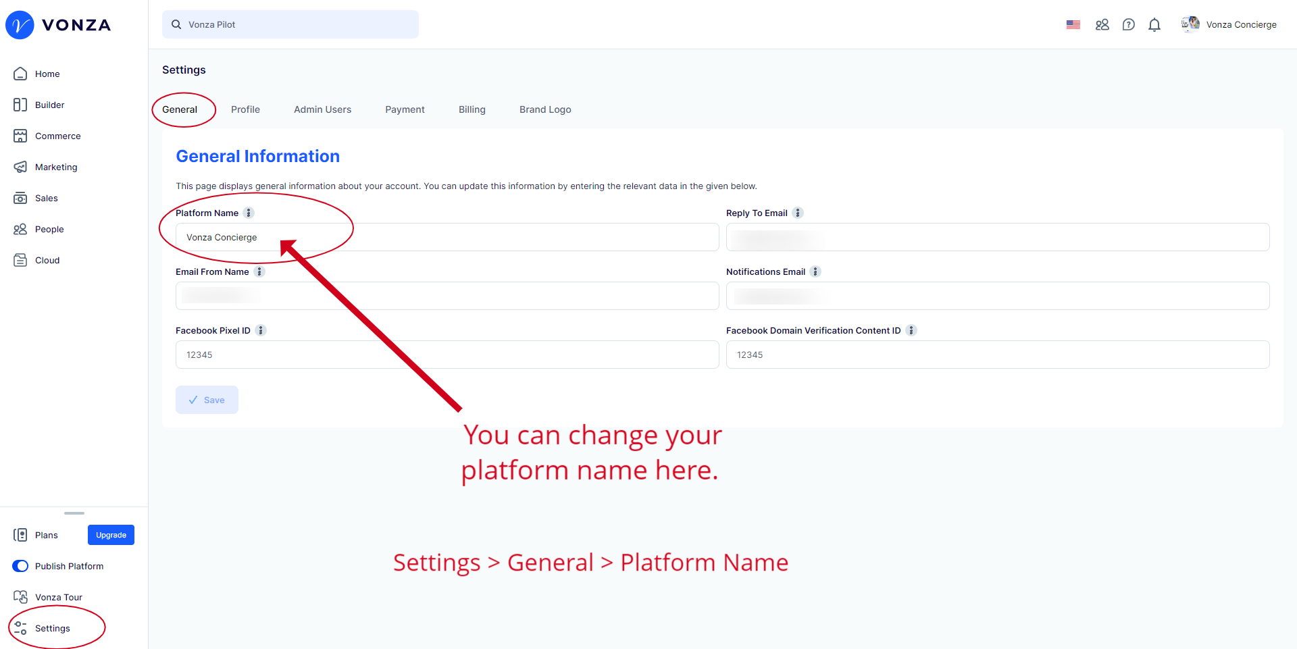The image size is (1297, 649).
Task: Click the Platform Name input field
Action: [x=447, y=237]
